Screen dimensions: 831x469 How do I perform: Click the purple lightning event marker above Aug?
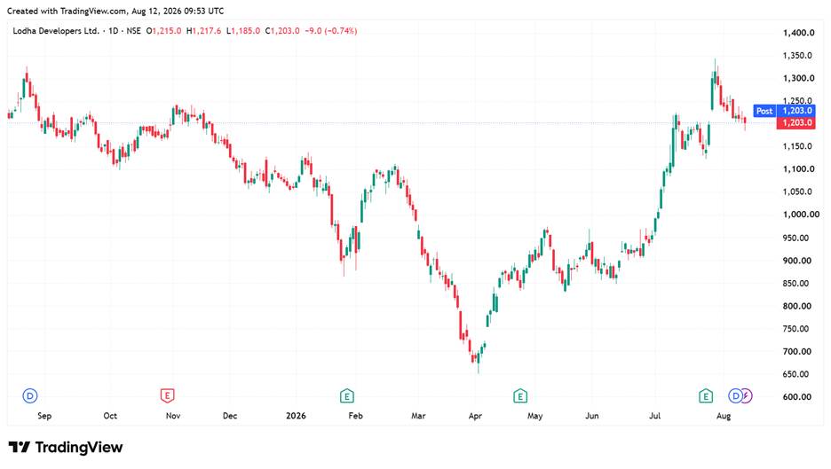747,395
